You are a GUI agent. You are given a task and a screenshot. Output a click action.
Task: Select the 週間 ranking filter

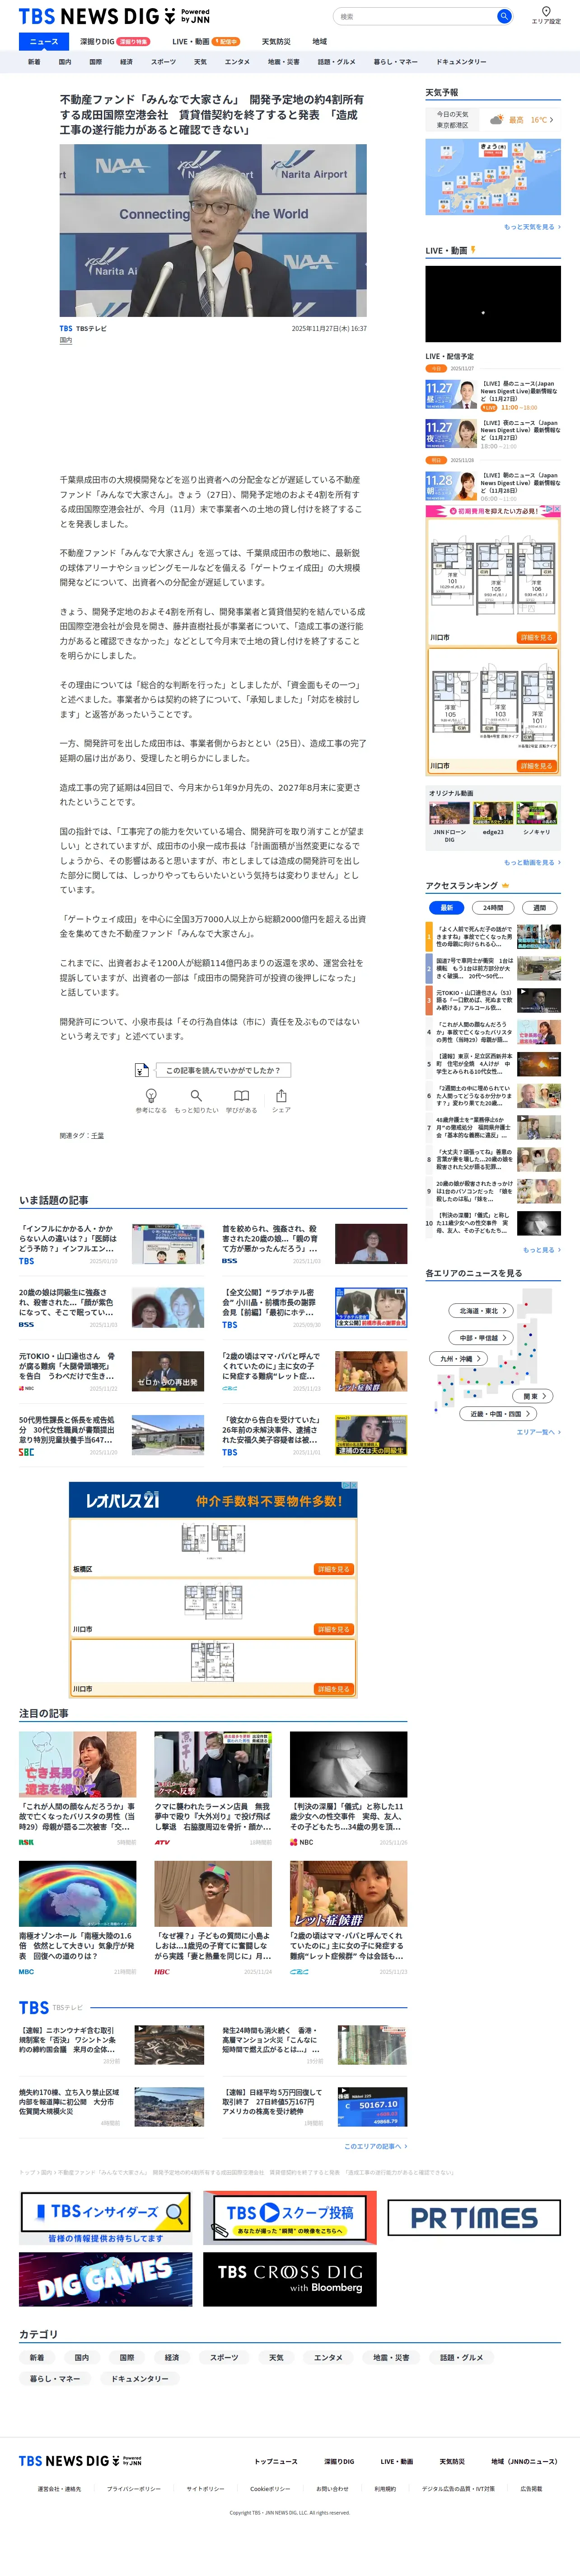coord(540,907)
